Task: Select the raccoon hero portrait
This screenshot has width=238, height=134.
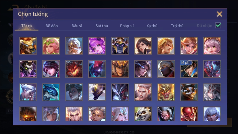Action: coord(189,92)
